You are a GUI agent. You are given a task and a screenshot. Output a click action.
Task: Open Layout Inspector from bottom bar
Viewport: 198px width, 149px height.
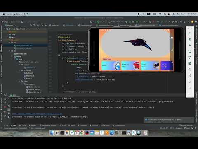[186, 125]
